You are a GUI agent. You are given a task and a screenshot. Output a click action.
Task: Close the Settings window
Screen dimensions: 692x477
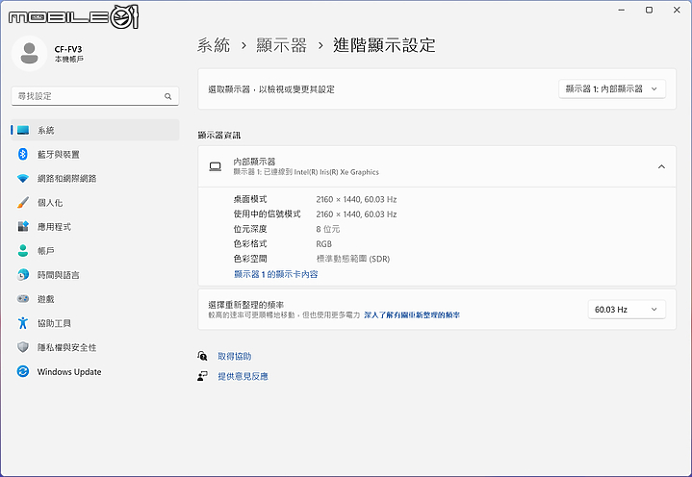coord(677,10)
